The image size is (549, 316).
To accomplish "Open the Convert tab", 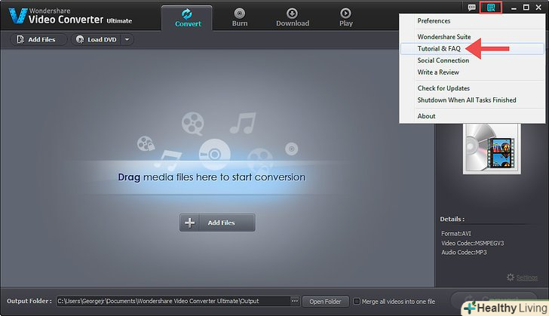I will pyautogui.click(x=187, y=18).
